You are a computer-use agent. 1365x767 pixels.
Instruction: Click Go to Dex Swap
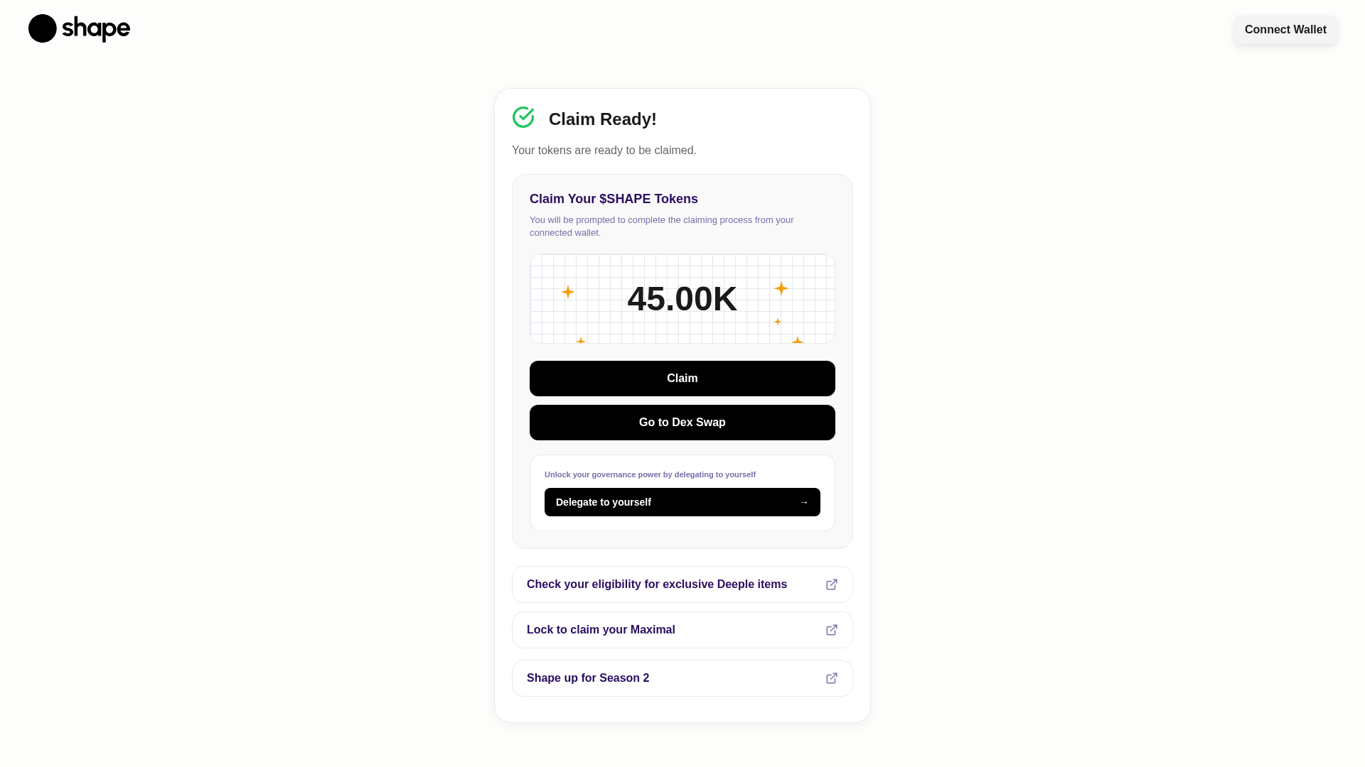point(682,422)
